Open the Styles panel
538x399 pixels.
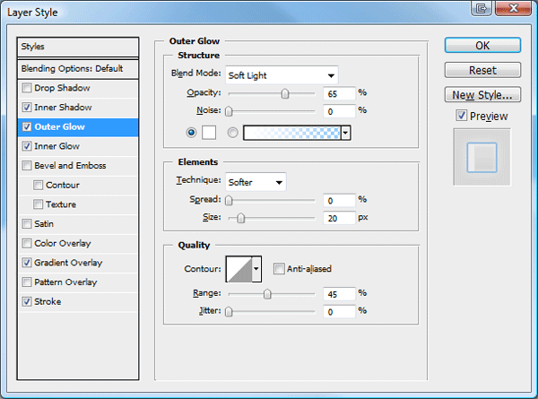click(x=78, y=47)
